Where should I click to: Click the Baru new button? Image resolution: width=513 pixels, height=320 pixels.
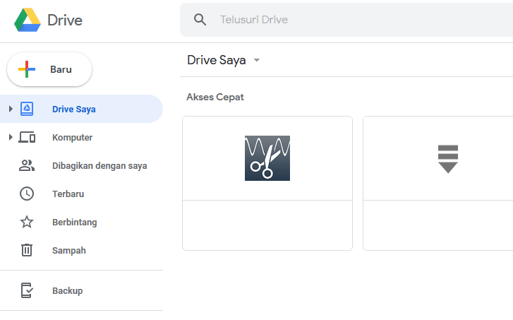click(49, 69)
